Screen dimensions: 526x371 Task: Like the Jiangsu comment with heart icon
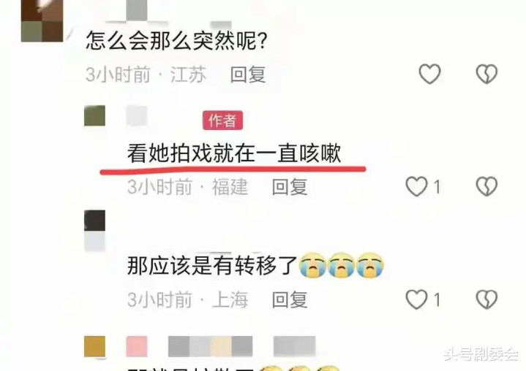[x=429, y=74]
